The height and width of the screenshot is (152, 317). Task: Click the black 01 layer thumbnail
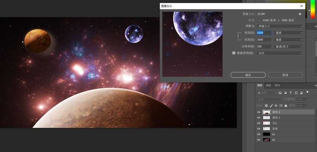[266, 134]
